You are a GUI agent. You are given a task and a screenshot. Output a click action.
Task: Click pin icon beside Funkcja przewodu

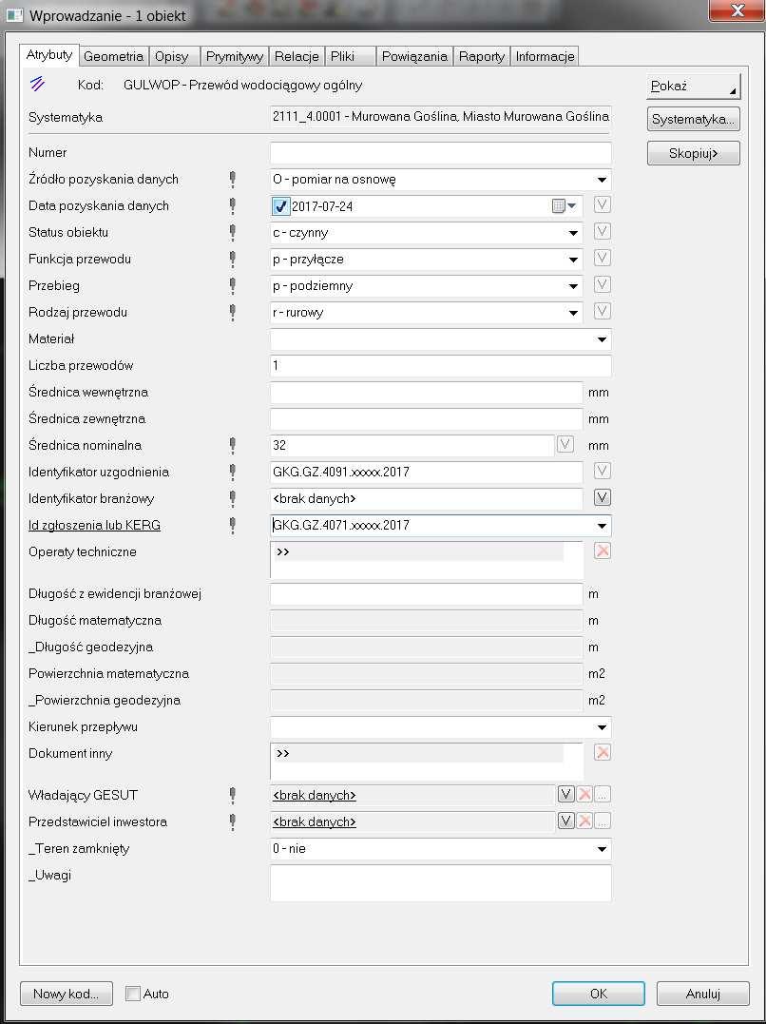232,260
